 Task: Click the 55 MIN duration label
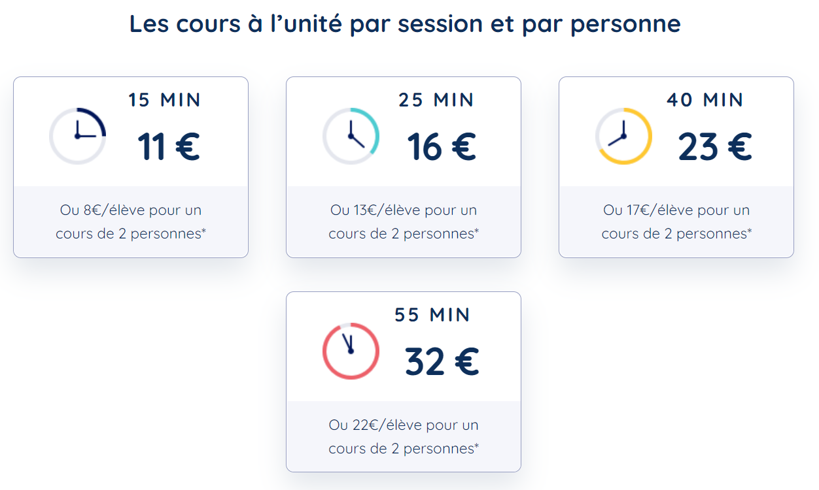432,315
